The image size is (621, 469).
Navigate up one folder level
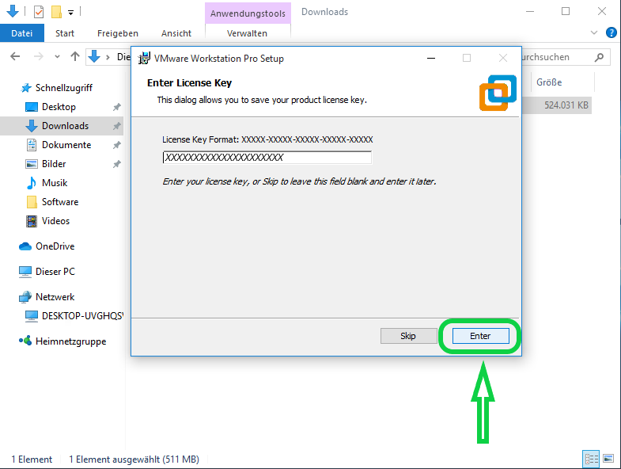point(75,57)
